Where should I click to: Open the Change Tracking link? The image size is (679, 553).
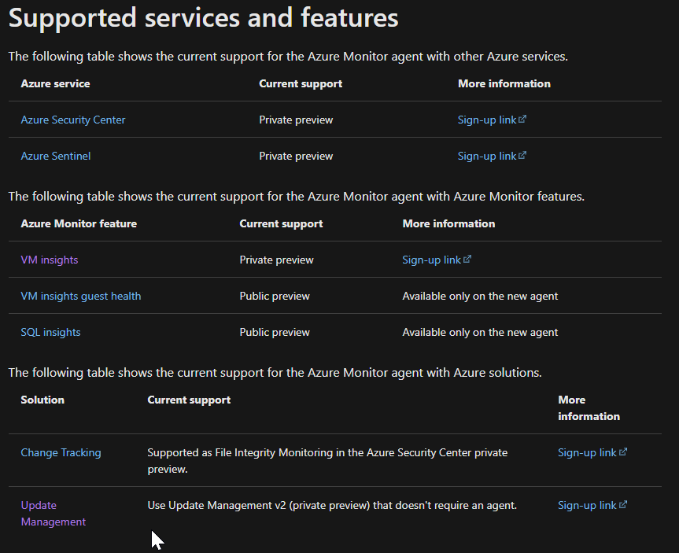coord(61,452)
